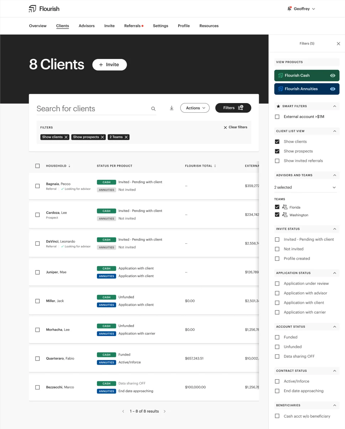Collapse the Advisors and Teams section
This screenshot has width=345, height=429.
pyautogui.click(x=335, y=175)
